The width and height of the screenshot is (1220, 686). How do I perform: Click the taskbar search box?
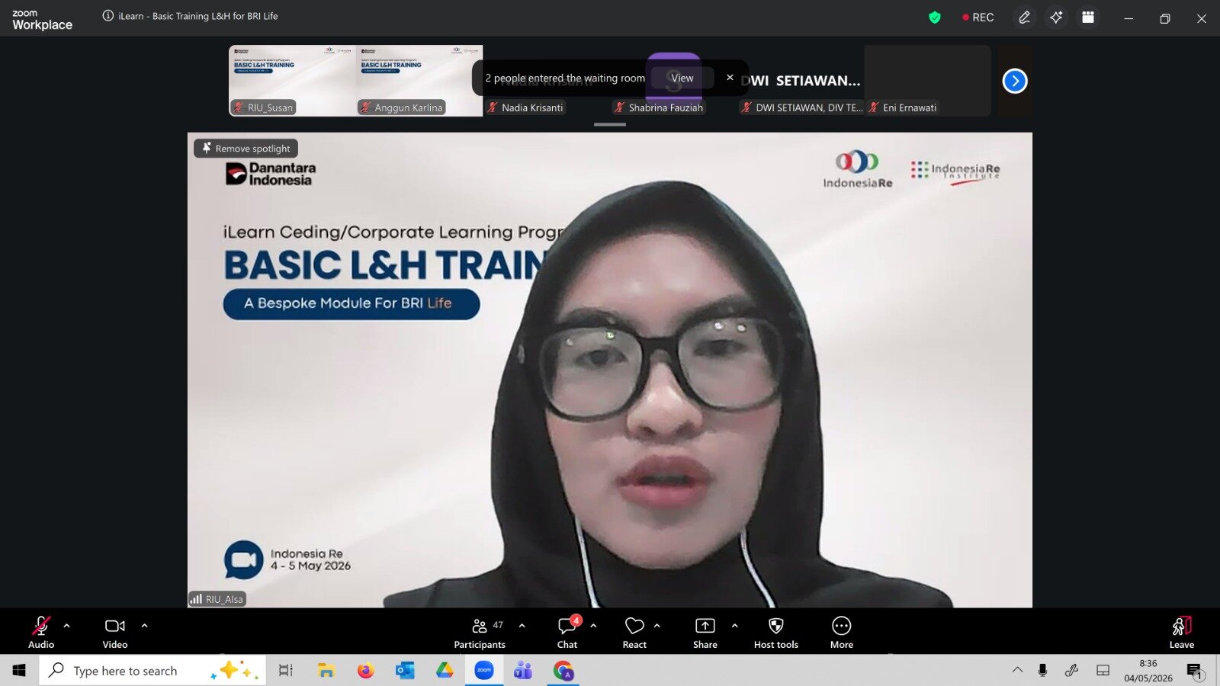coord(152,671)
